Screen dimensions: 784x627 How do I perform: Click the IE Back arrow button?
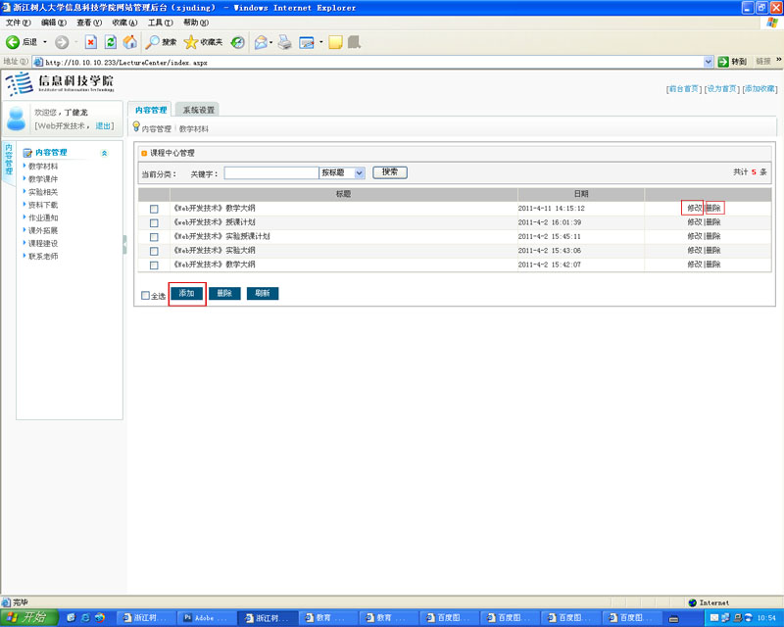click(x=14, y=42)
